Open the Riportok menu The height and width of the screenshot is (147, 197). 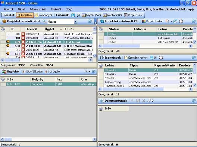[x=9, y=9]
